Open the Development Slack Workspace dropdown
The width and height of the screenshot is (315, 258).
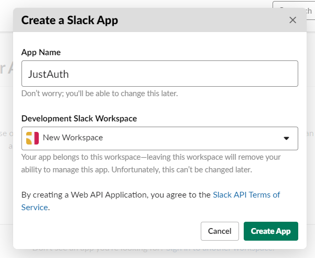(160, 138)
